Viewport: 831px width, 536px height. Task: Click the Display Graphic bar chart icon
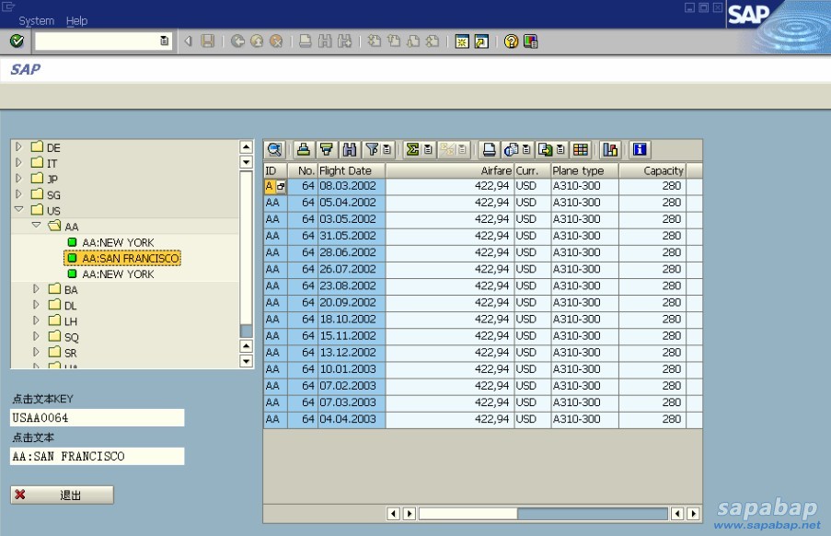(610, 149)
